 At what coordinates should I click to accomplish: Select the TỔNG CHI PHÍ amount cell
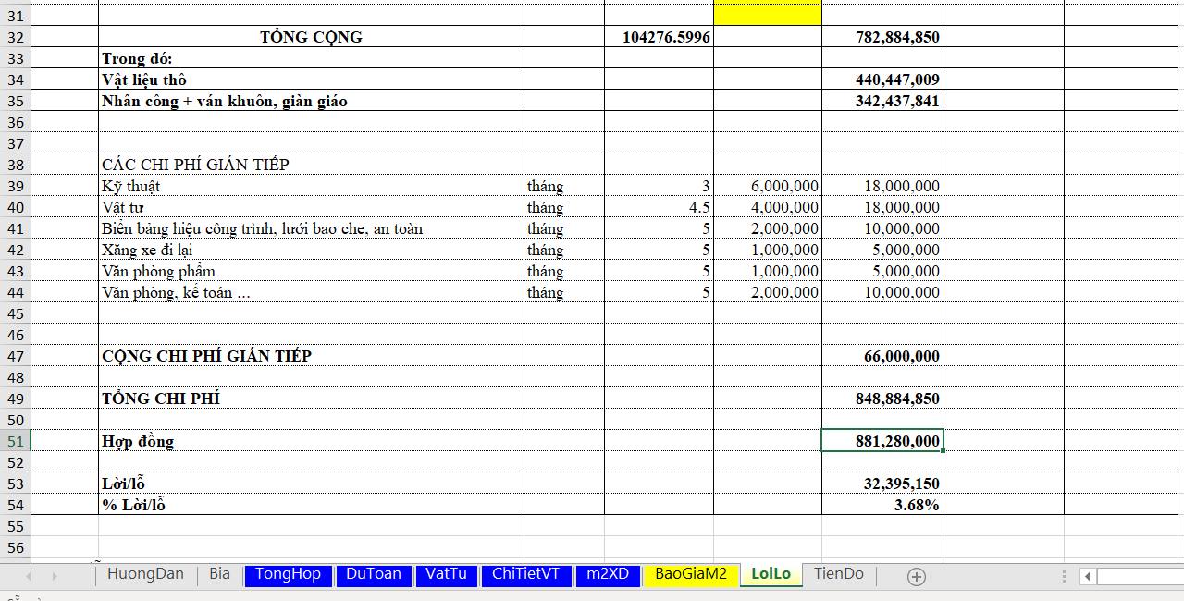click(882, 399)
